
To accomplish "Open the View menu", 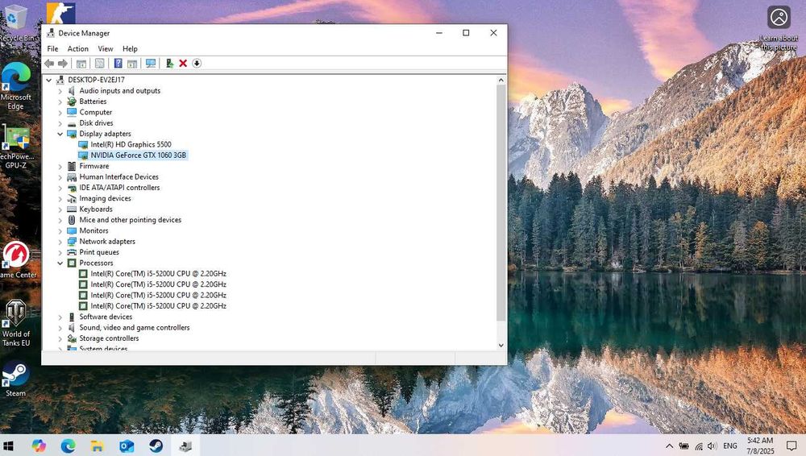I will tap(106, 49).
